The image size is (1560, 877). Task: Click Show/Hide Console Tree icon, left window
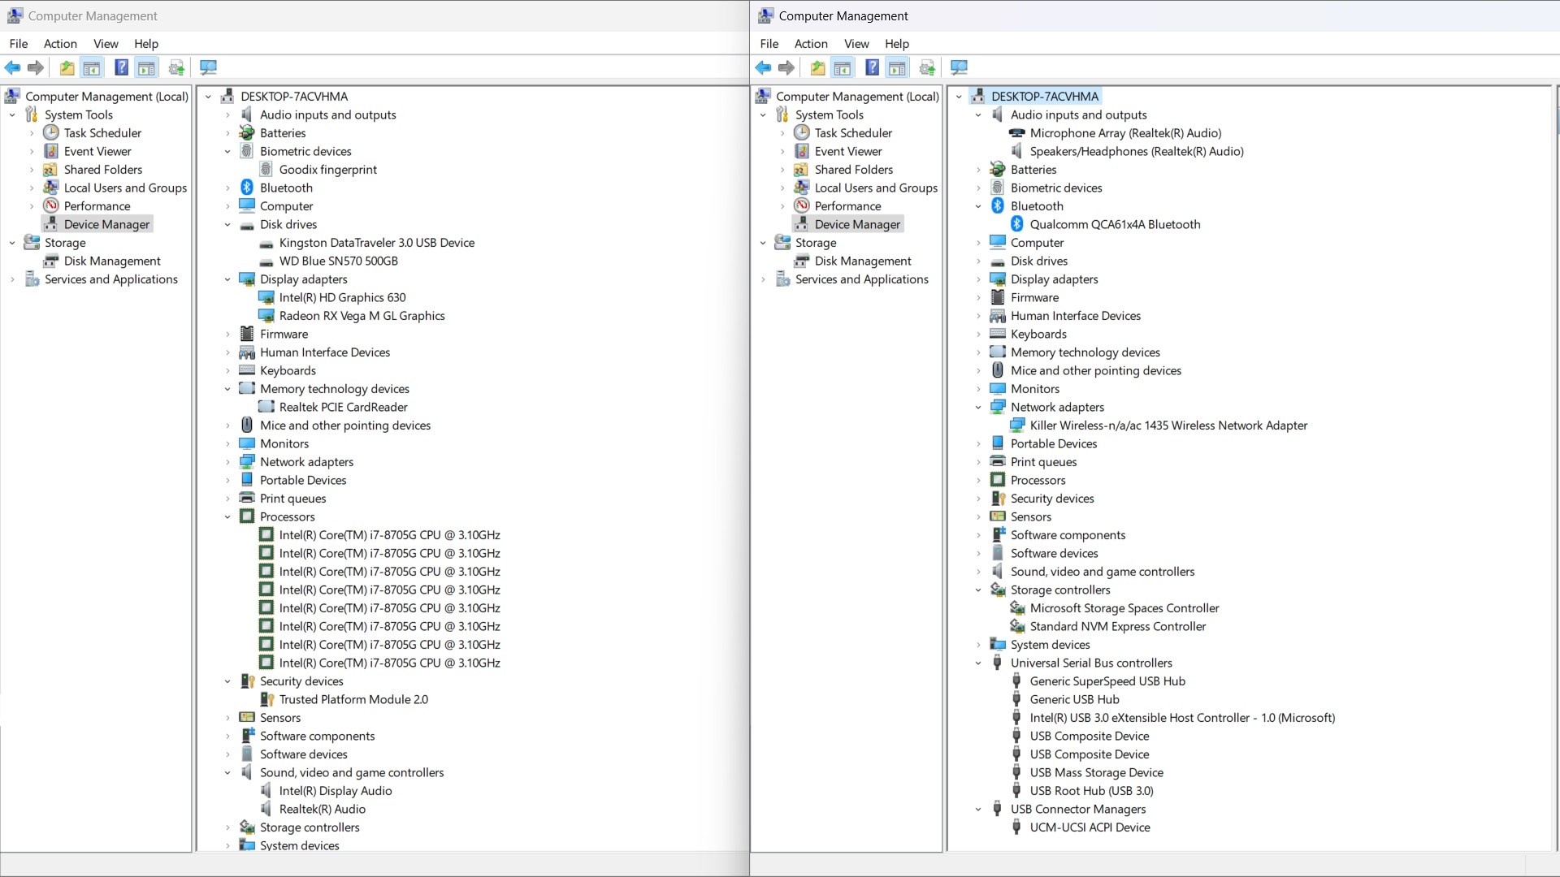point(92,68)
